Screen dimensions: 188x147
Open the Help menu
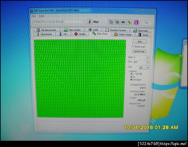pyautogui.click(x=41, y=16)
